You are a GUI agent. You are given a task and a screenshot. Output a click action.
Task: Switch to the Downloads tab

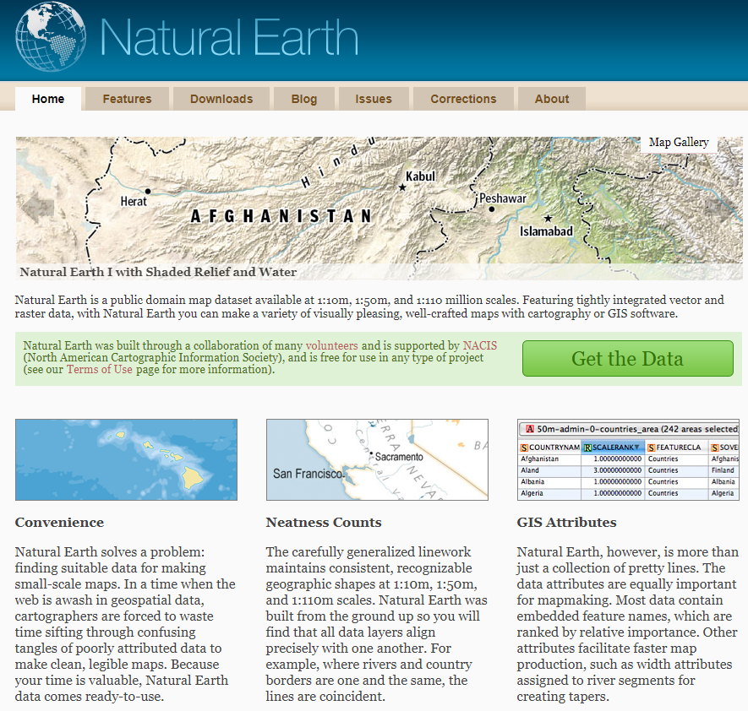(221, 98)
